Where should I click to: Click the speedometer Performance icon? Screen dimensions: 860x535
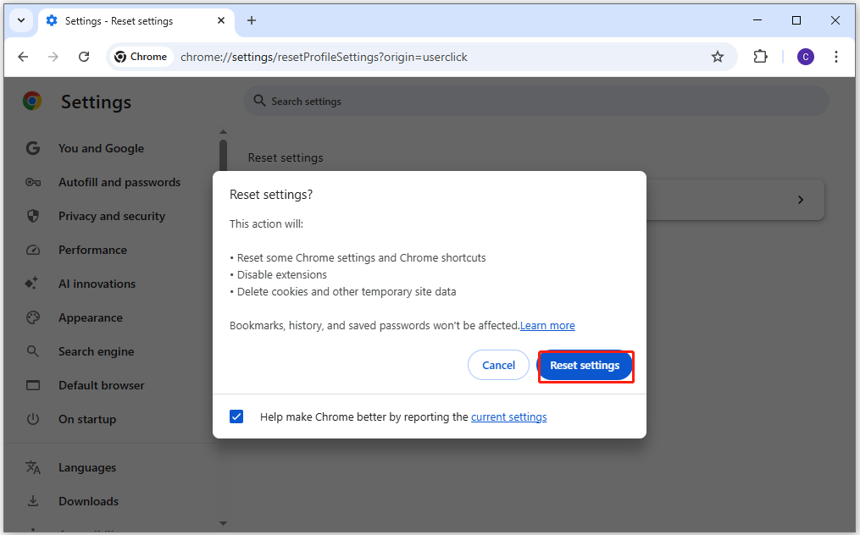coord(33,250)
